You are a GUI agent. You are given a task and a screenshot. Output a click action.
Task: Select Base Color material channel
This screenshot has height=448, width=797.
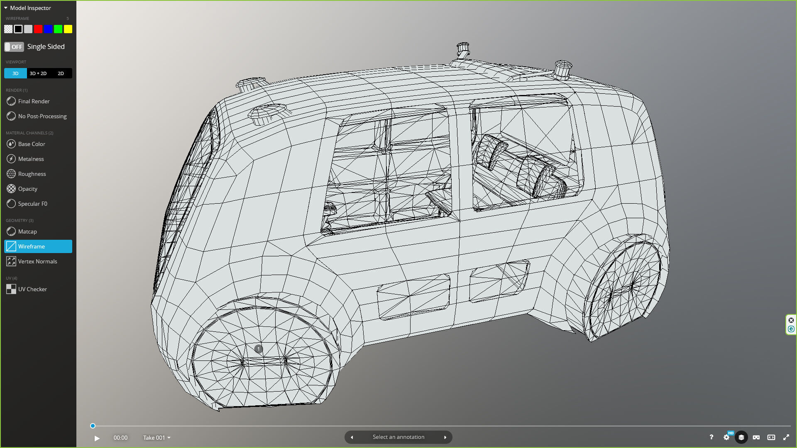(x=32, y=144)
